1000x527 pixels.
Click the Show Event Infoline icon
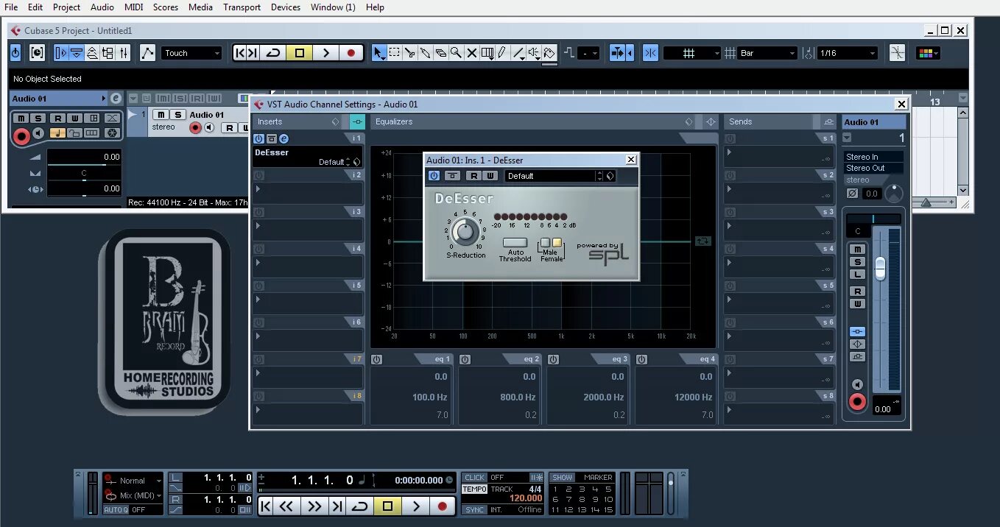[77, 53]
